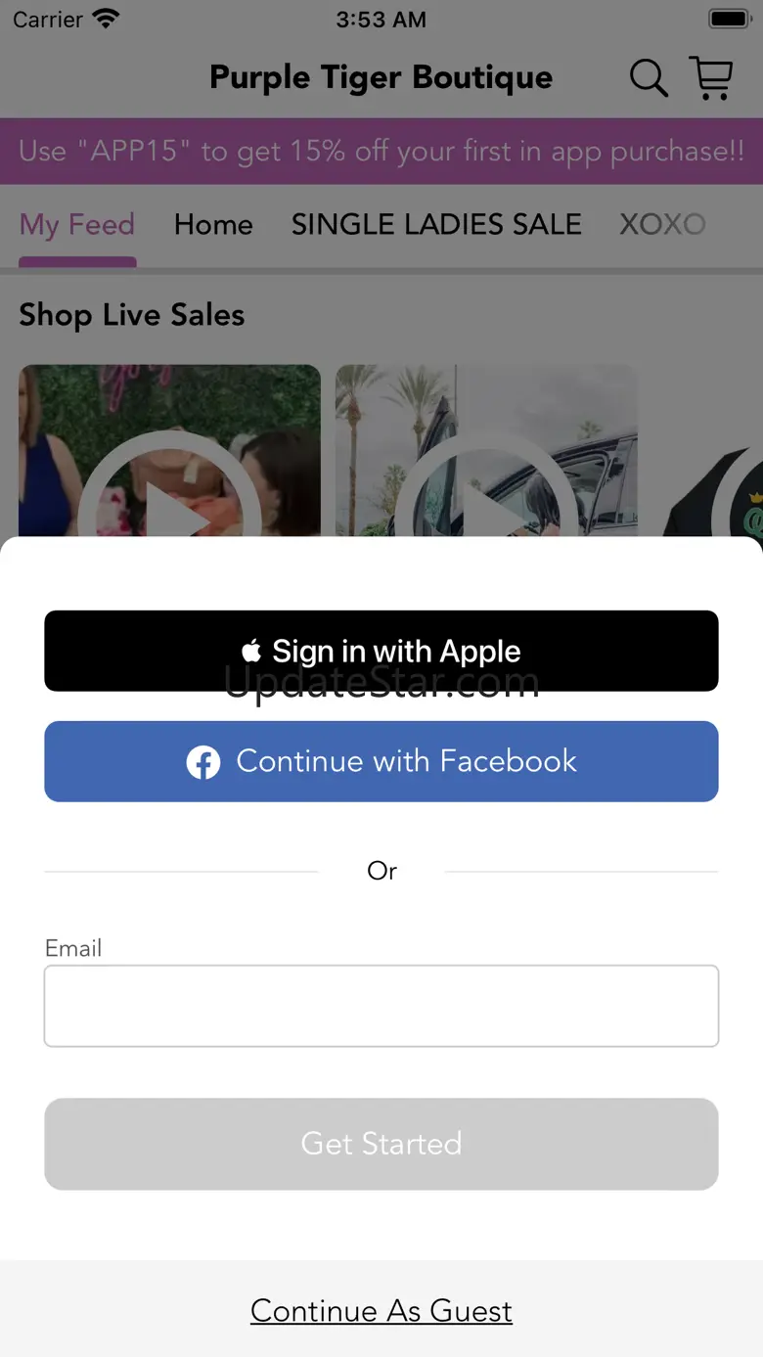Image resolution: width=763 pixels, height=1357 pixels.
Task: Continue with Facebook
Action: coord(381,761)
